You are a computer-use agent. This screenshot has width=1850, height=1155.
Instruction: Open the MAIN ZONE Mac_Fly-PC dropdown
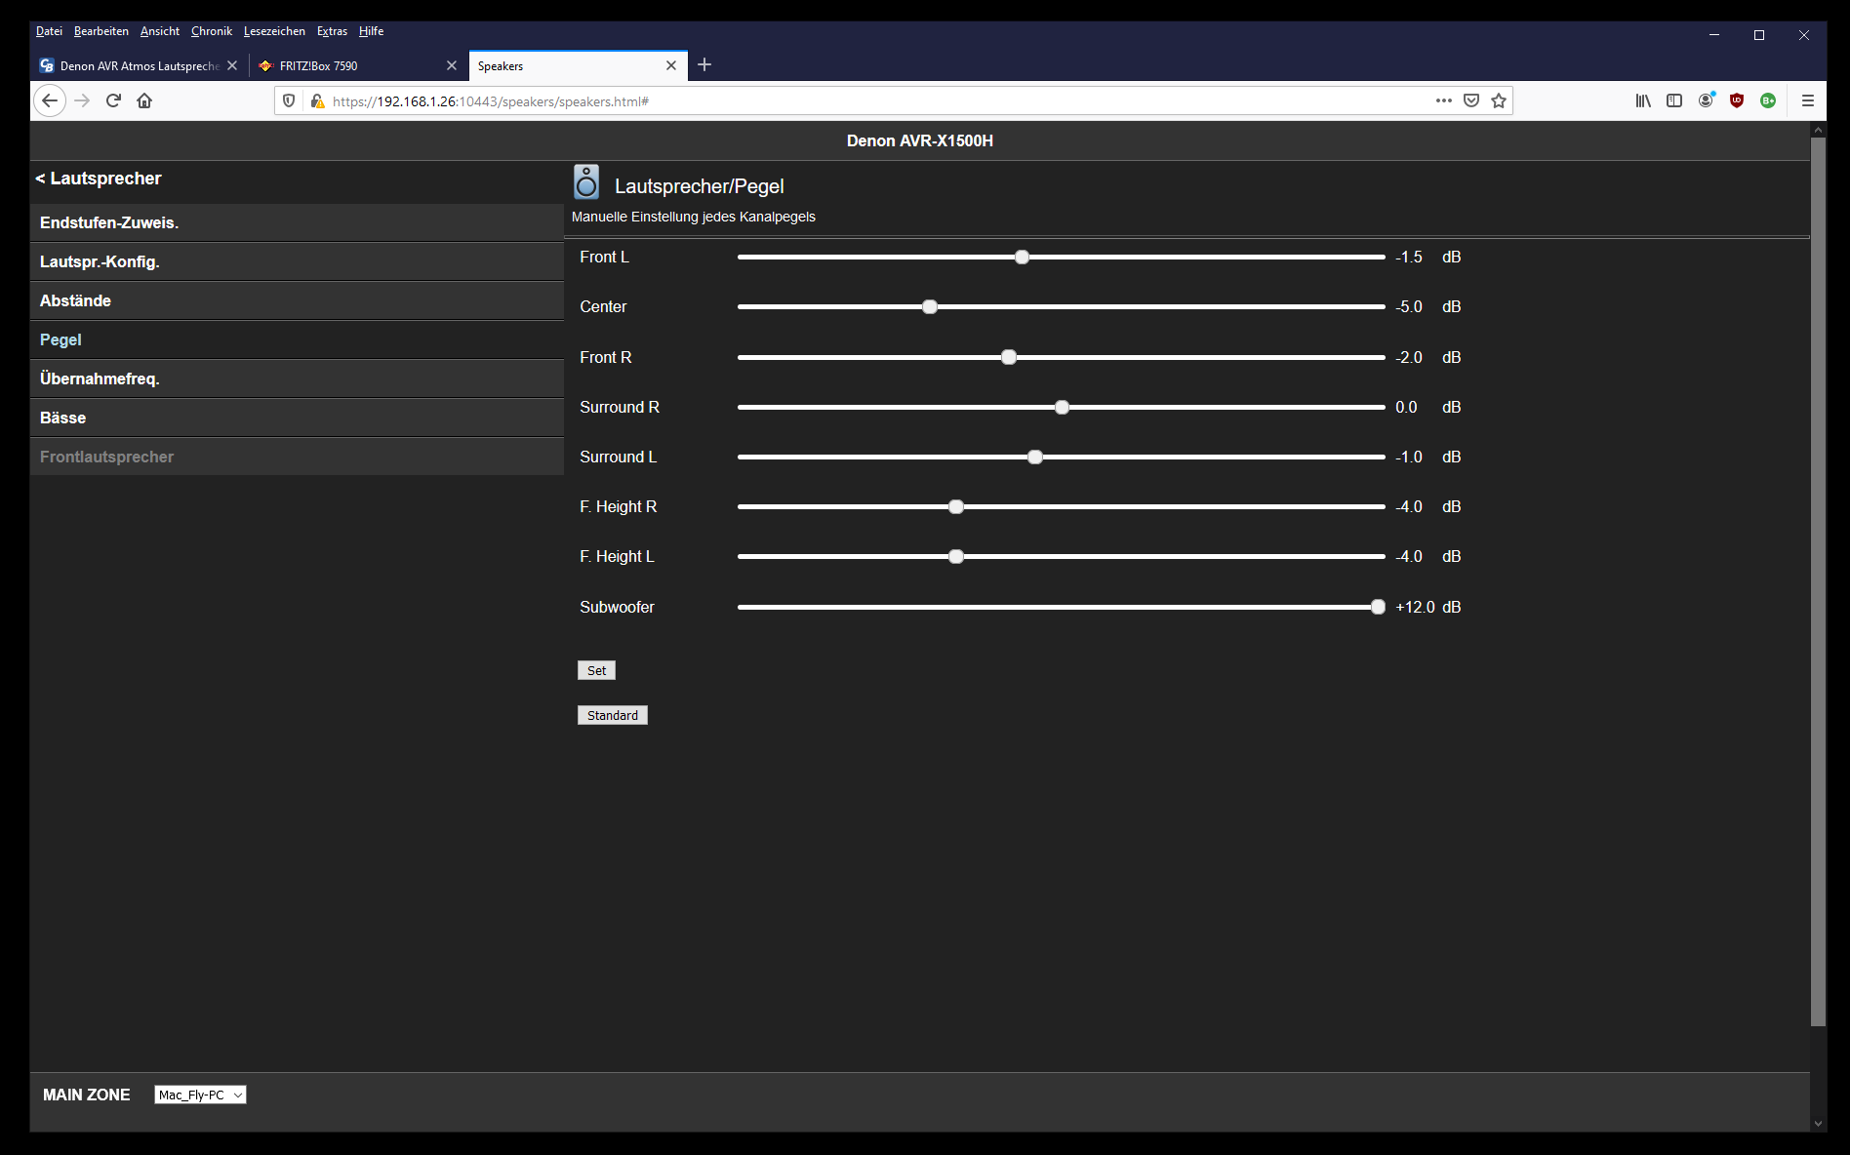pos(200,1095)
